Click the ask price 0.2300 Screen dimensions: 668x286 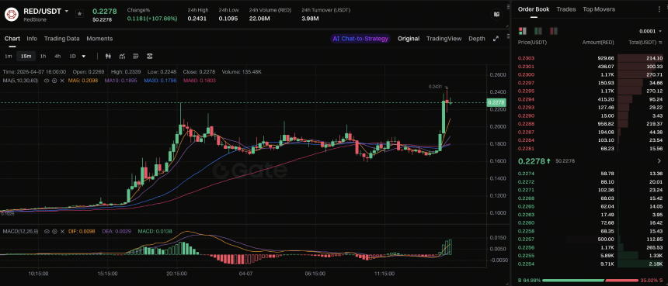click(526, 74)
